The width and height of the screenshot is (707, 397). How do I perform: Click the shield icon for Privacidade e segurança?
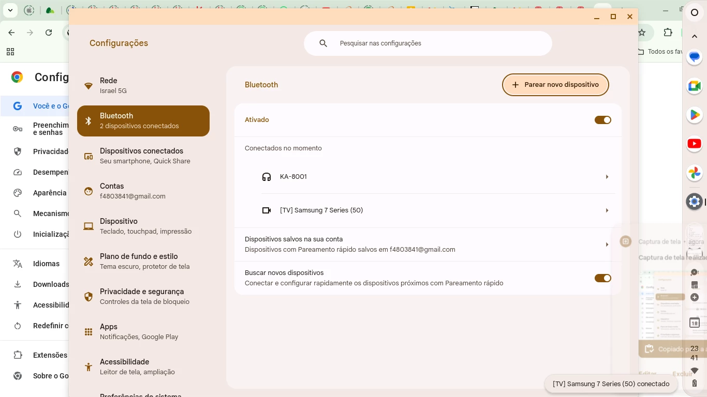(89, 297)
